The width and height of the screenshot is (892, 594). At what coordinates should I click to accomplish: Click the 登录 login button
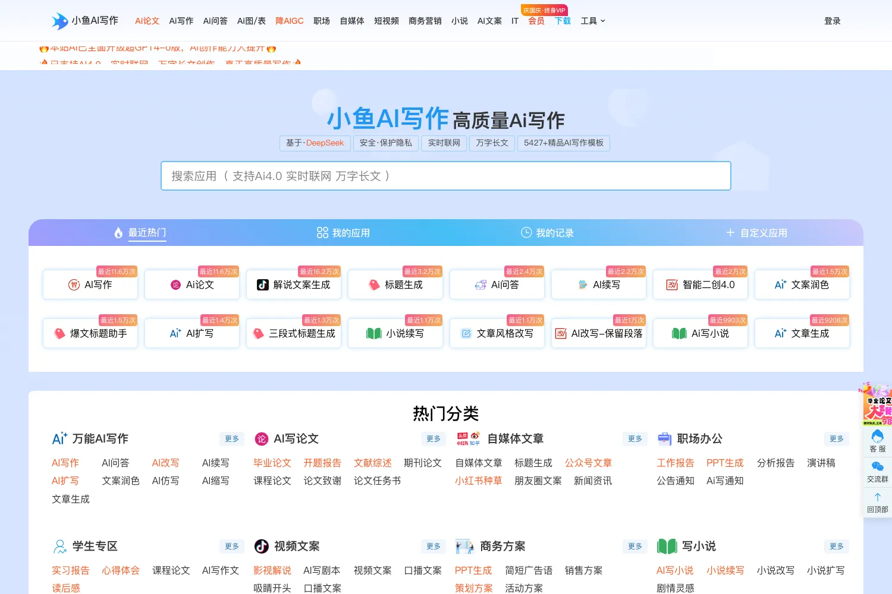[833, 21]
